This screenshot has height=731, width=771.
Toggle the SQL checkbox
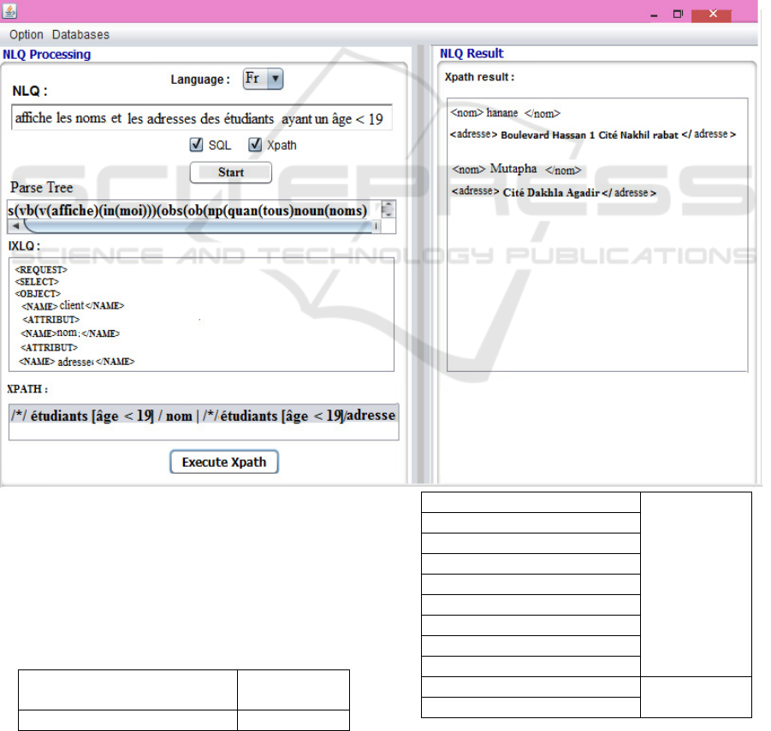pos(196,145)
